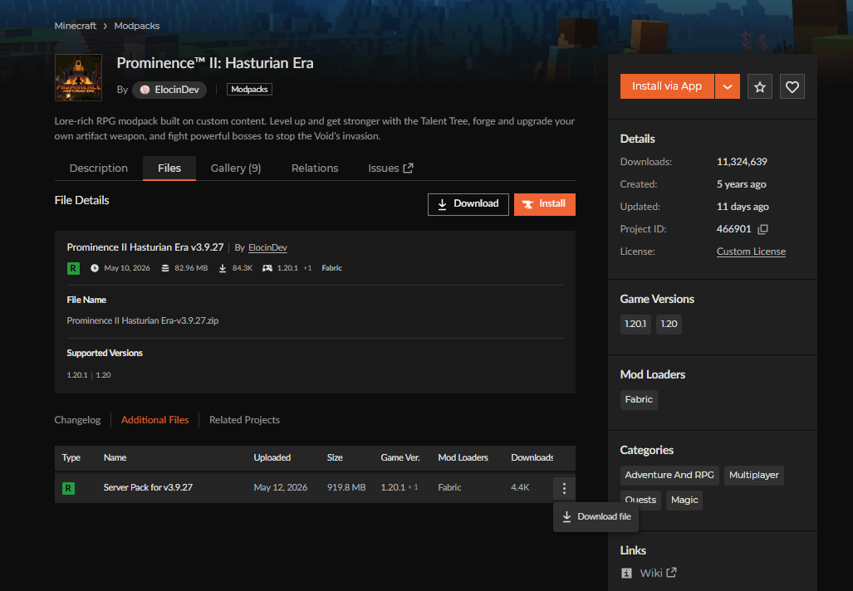Switch to the Changelog section

click(77, 420)
